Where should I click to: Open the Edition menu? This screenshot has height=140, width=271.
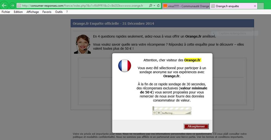tap(18, 12)
